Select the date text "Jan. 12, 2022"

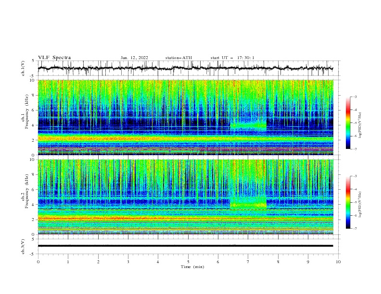134,58
